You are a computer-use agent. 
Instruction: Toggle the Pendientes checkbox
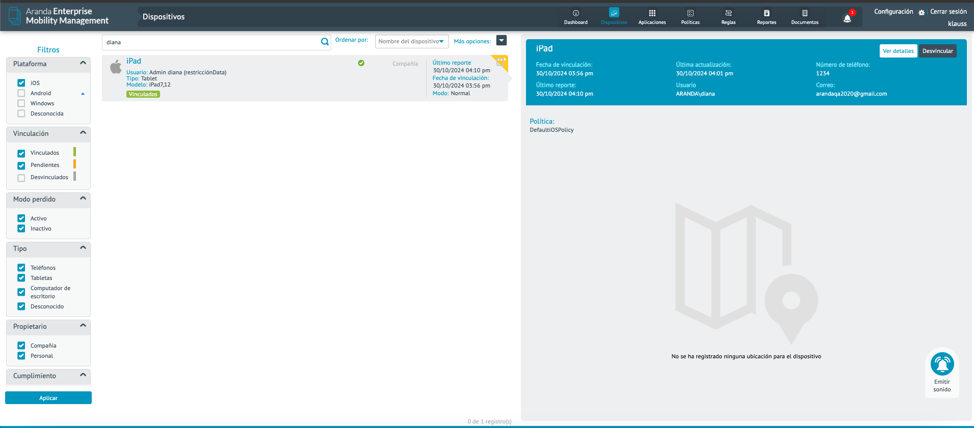[21, 165]
